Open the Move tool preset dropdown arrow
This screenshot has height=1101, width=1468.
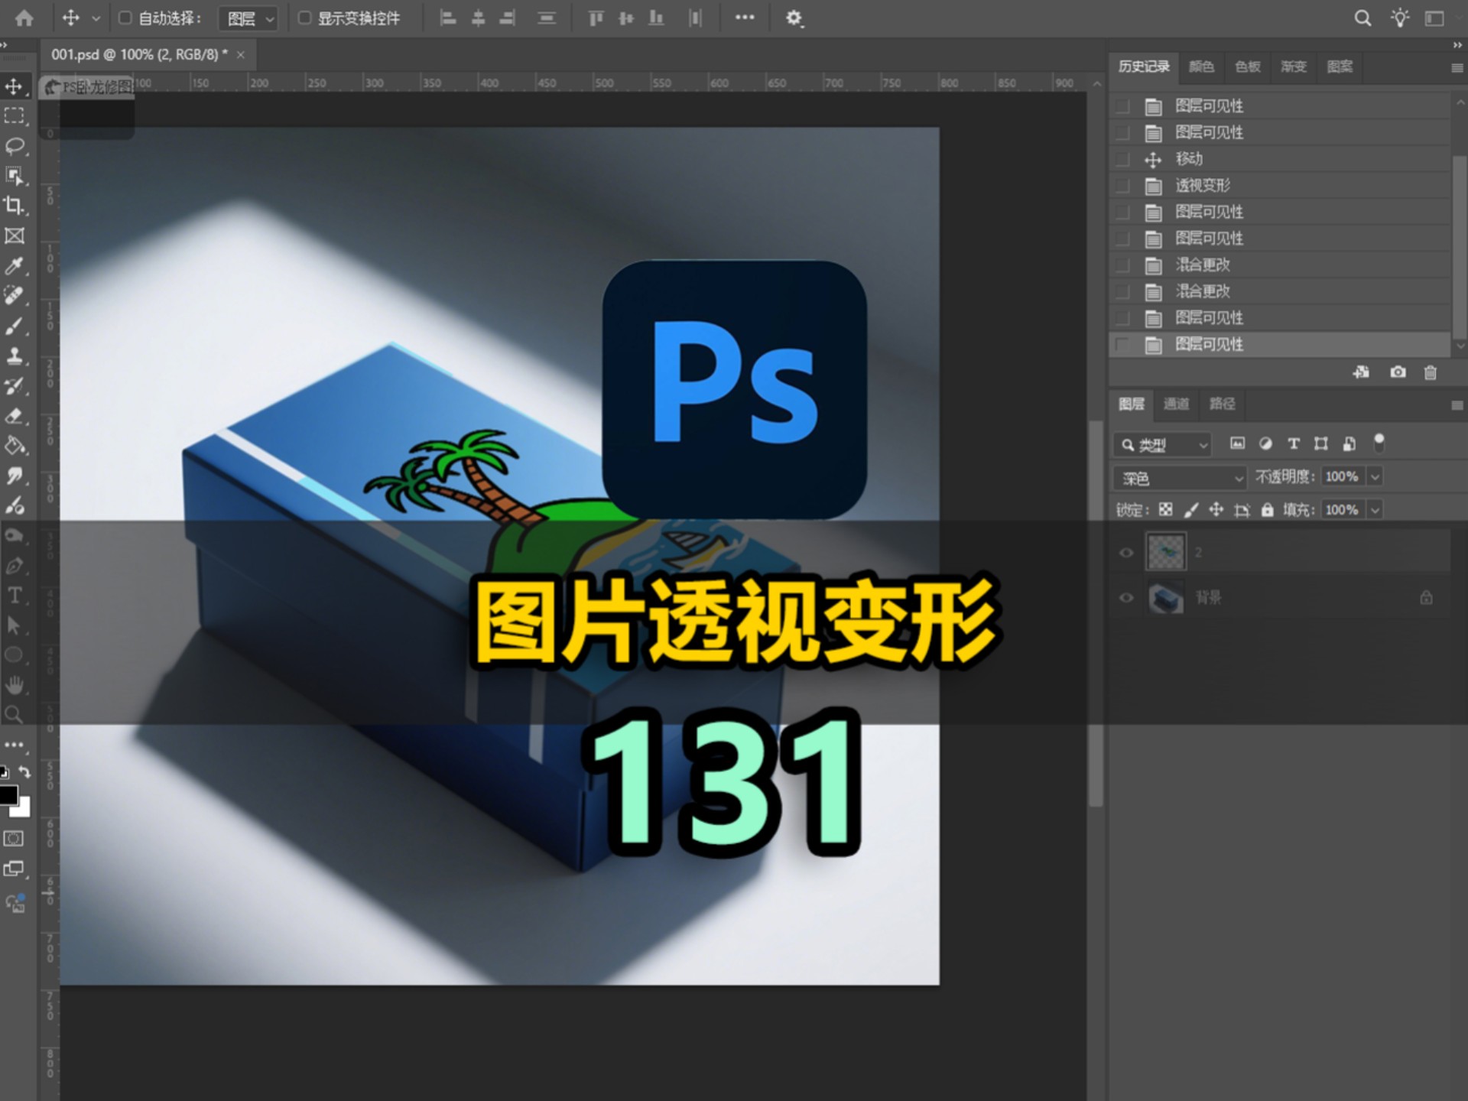96,18
